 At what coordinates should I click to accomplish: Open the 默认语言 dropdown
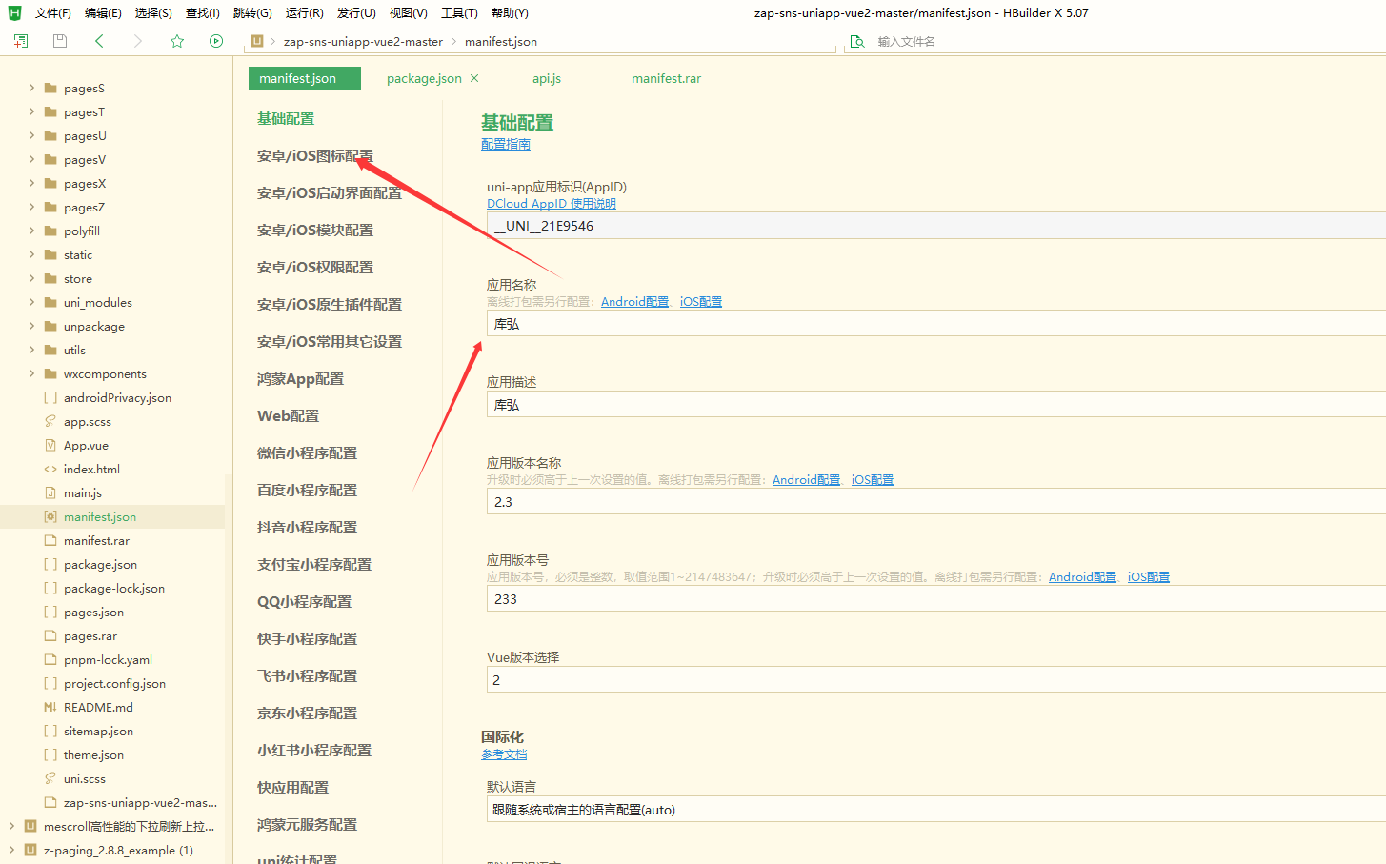click(x=935, y=810)
